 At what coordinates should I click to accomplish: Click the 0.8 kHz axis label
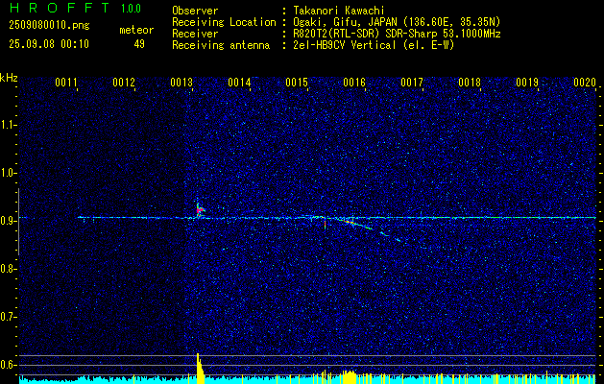click(x=8, y=269)
